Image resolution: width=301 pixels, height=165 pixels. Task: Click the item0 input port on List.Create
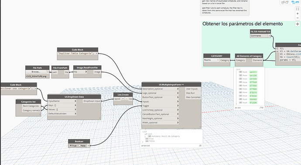point(117,99)
